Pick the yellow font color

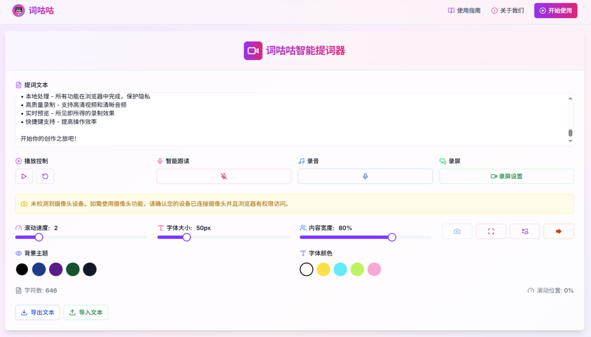[323, 269]
